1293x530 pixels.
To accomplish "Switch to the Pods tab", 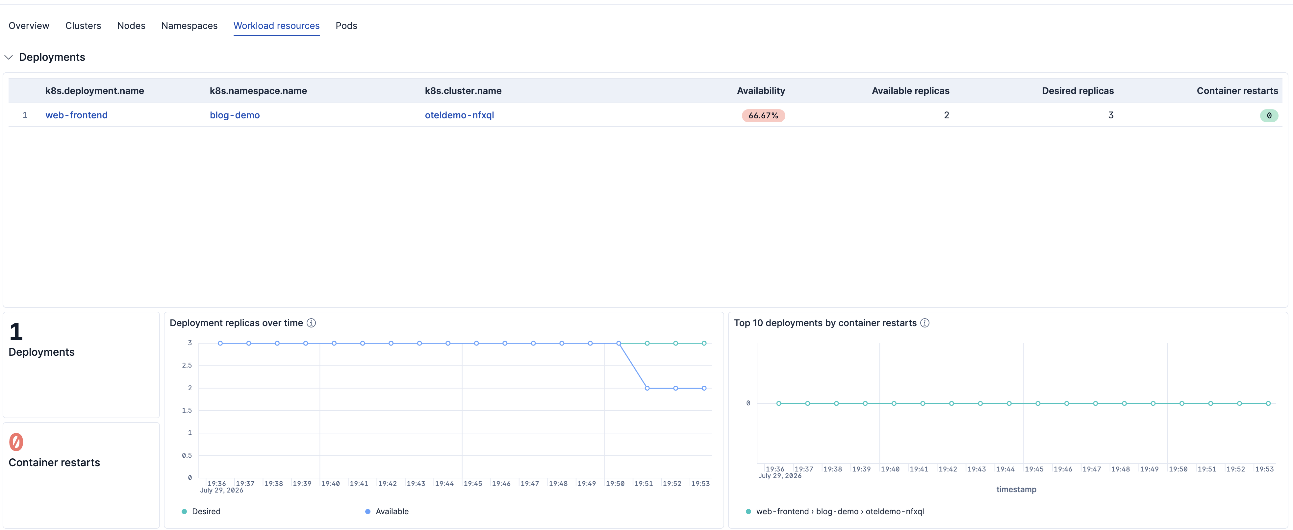I will [346, 26].
